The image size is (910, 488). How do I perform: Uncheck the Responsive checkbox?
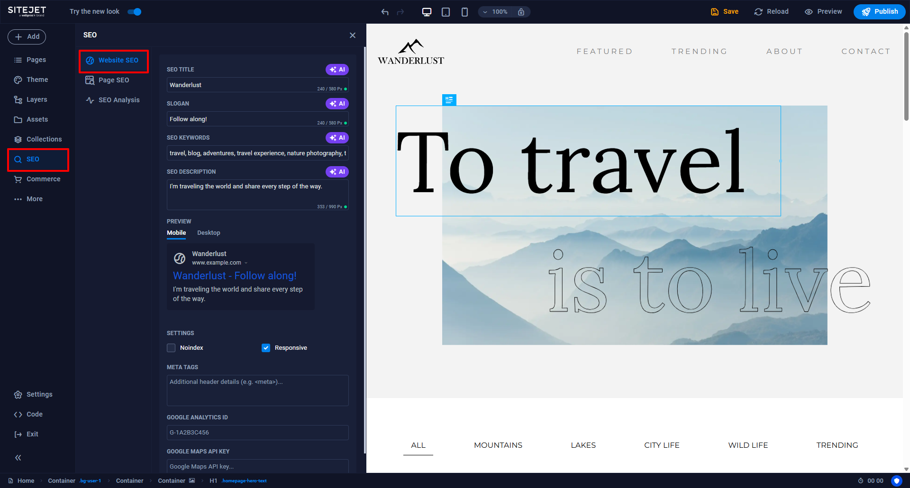[266, 348]
